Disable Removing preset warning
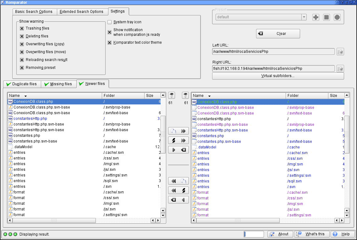 pos(22,68)
